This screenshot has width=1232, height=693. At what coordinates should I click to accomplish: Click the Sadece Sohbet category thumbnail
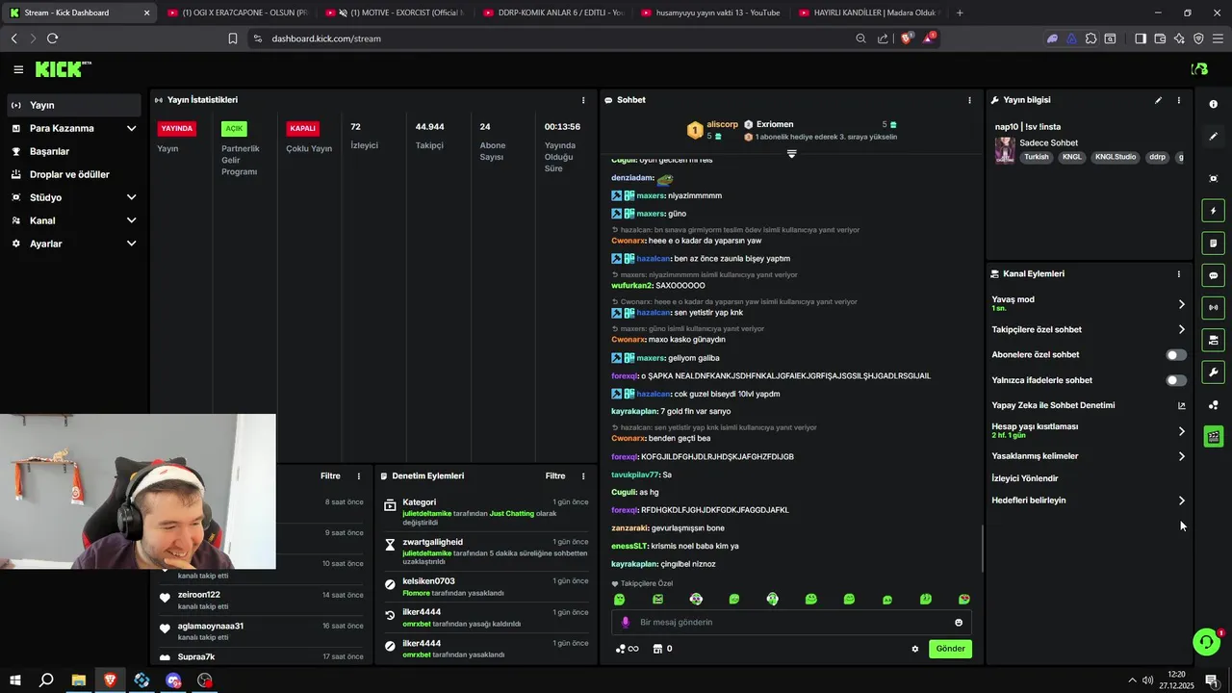1005,150
